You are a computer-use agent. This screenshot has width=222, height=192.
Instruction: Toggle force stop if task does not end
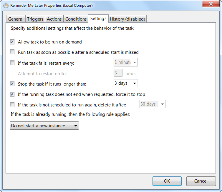click(x=12, y=94)
